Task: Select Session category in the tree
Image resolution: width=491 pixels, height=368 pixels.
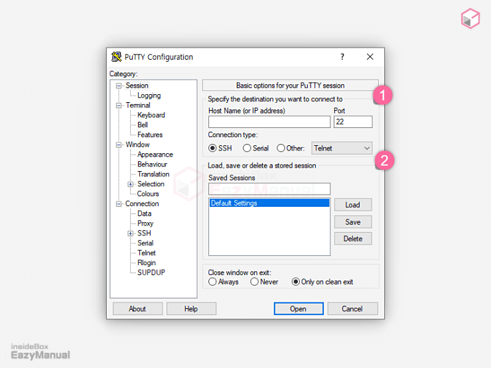Action: (x=137, y=86)
